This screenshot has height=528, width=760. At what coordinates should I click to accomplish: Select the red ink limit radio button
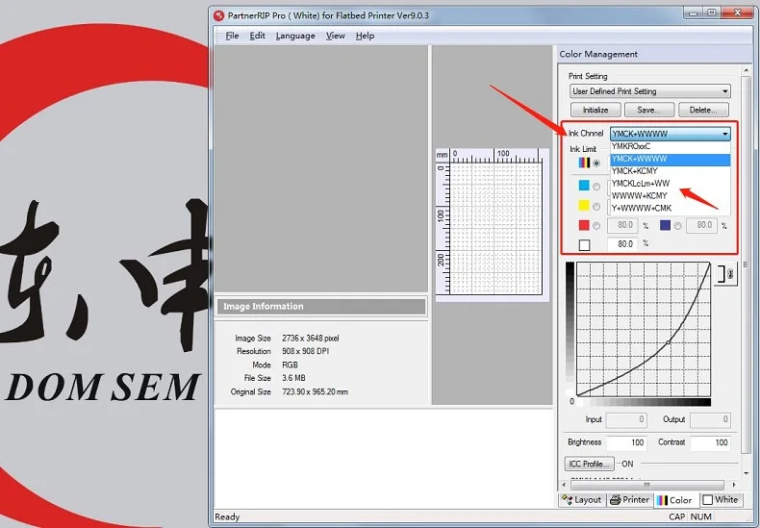pyautogui.click(x=596, y=226)
